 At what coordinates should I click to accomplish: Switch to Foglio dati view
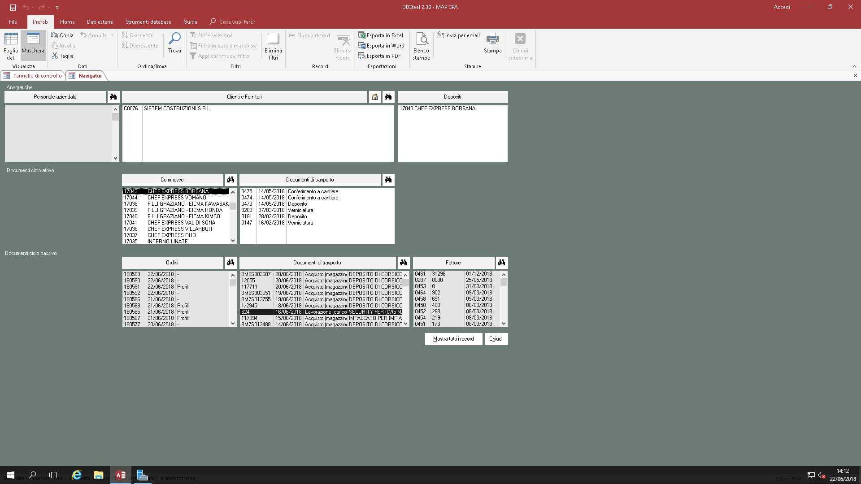tap(11, 45)
